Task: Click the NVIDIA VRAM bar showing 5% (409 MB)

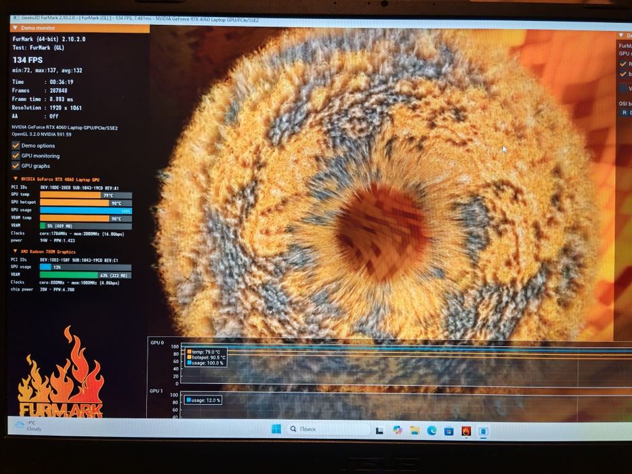Action: 86,225
